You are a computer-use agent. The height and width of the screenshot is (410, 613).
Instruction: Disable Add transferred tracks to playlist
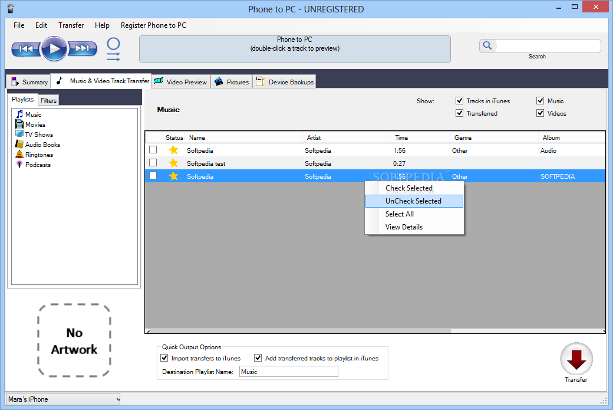coord(258,357)
